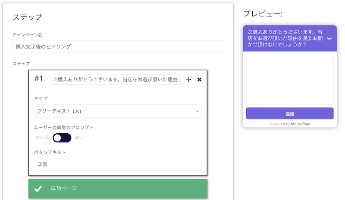Click the move (drag handle) icon on step #1

coord(188,80)
